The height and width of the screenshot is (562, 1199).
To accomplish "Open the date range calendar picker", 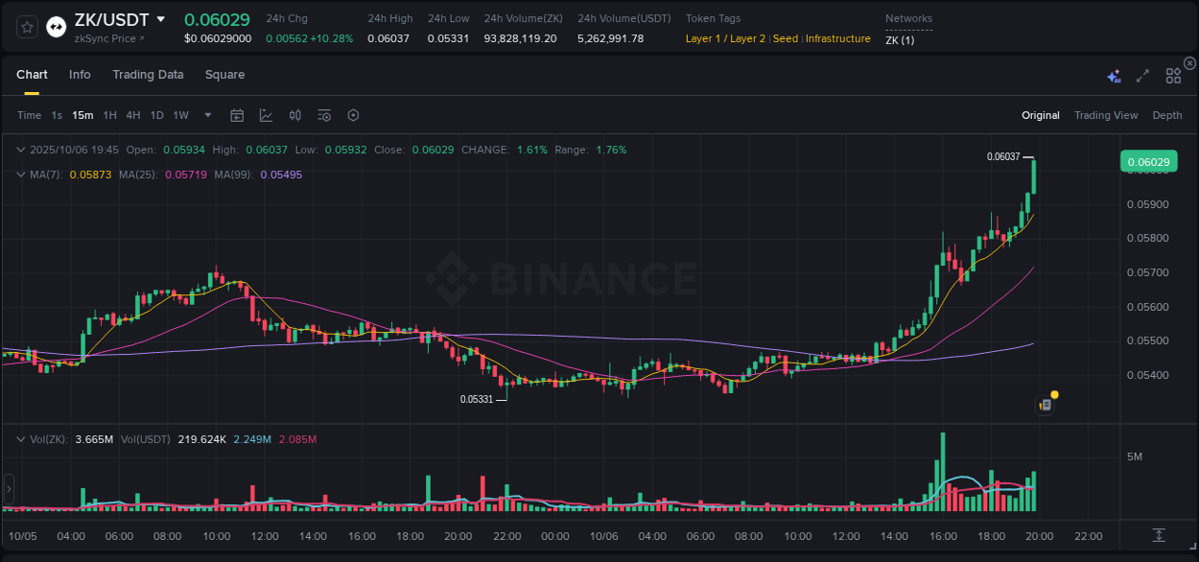I will 237,114.
